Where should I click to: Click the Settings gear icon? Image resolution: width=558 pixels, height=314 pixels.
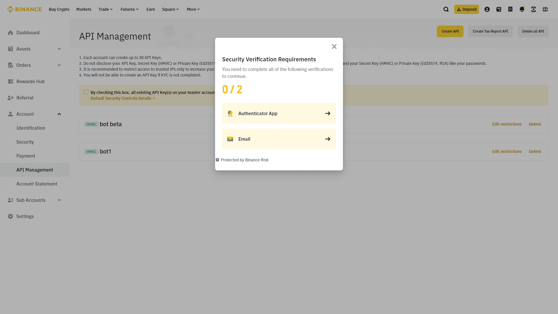coord(10,216)
